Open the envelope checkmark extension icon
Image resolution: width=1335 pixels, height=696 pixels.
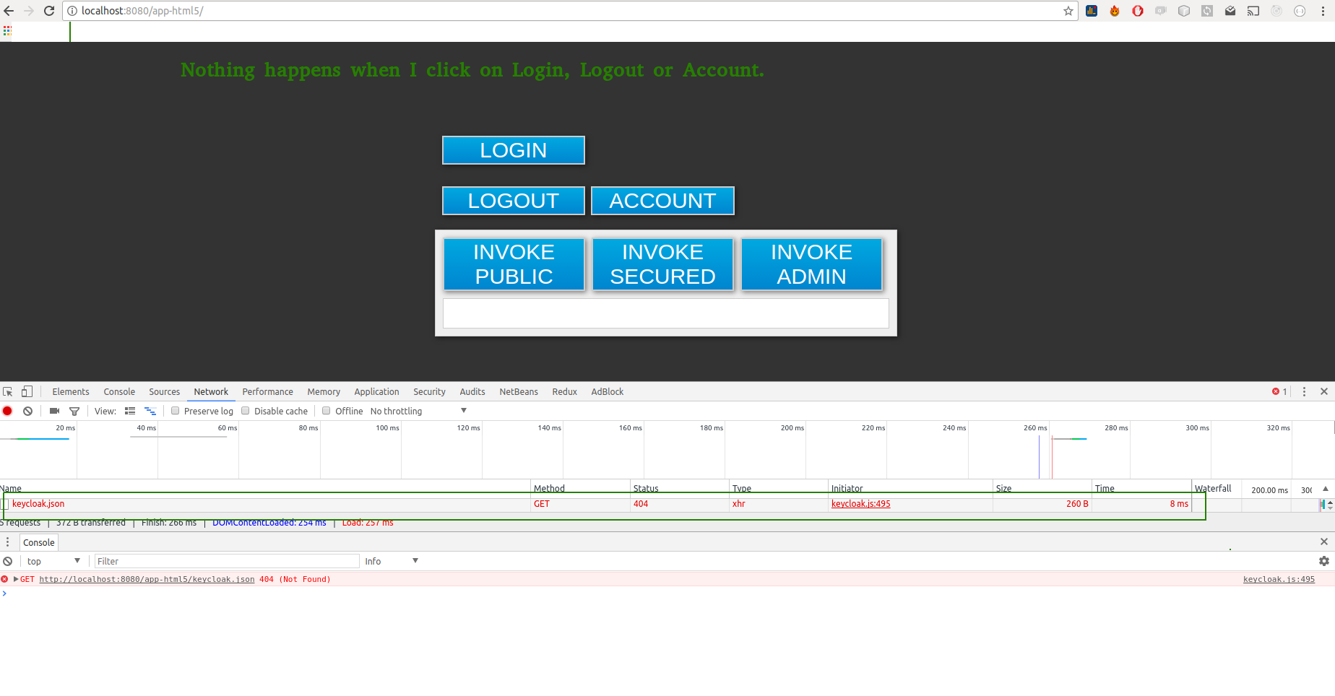coord(1230,11)
